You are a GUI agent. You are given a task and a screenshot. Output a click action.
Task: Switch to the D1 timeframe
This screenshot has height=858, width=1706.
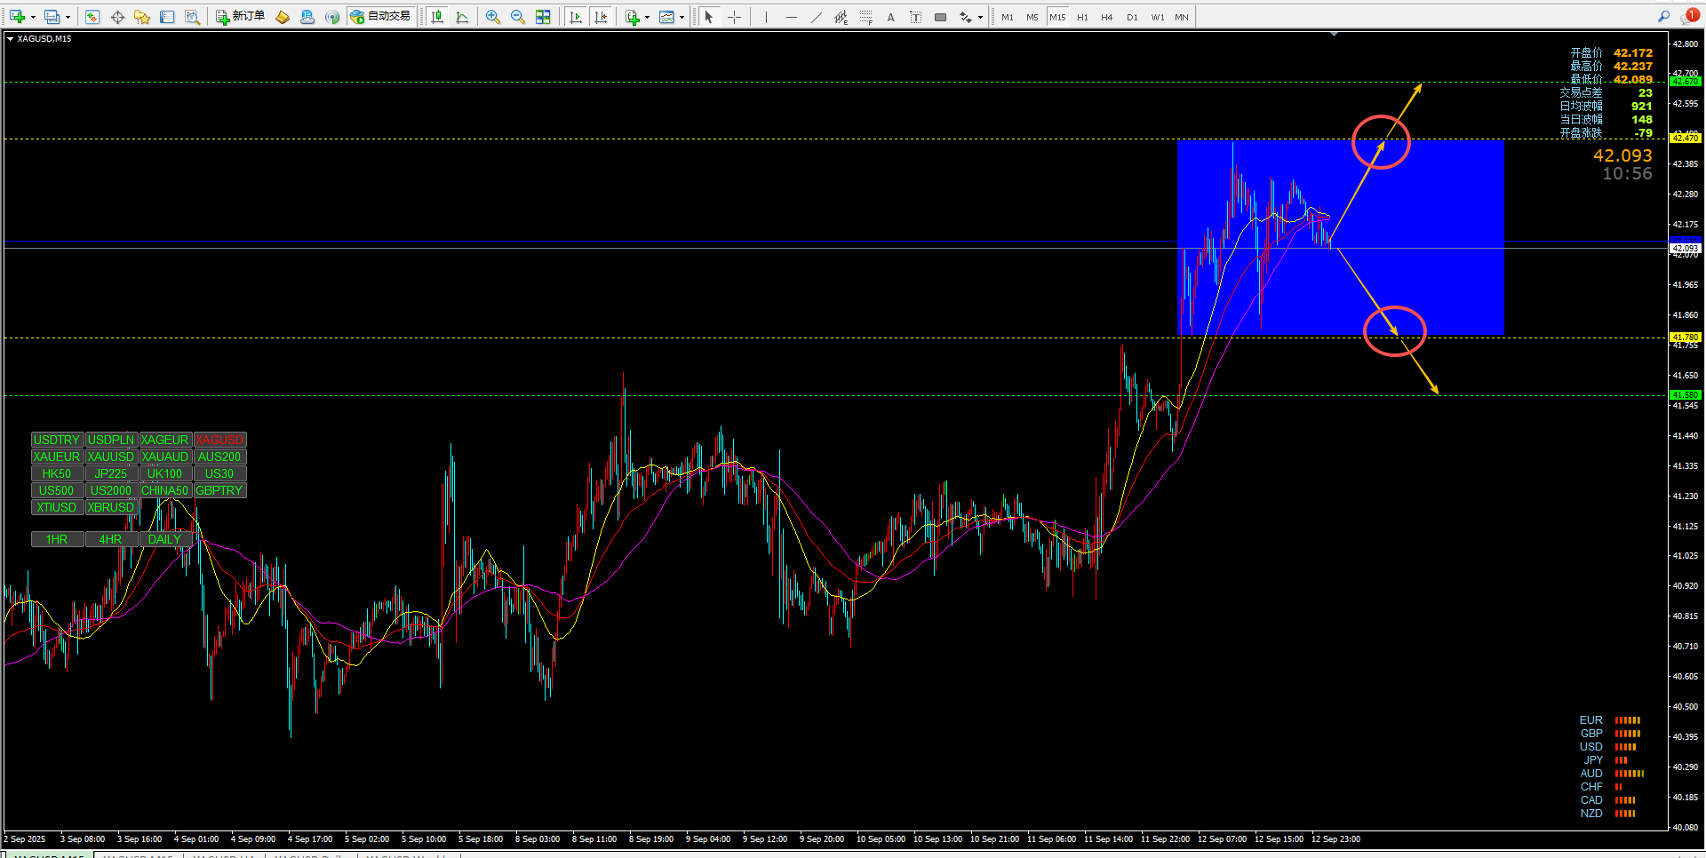1132,17
